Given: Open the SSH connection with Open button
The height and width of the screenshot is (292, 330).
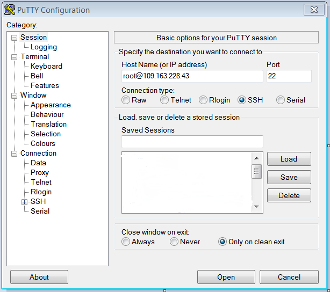Looking at the screenshot, I should [x=226, y=277].
